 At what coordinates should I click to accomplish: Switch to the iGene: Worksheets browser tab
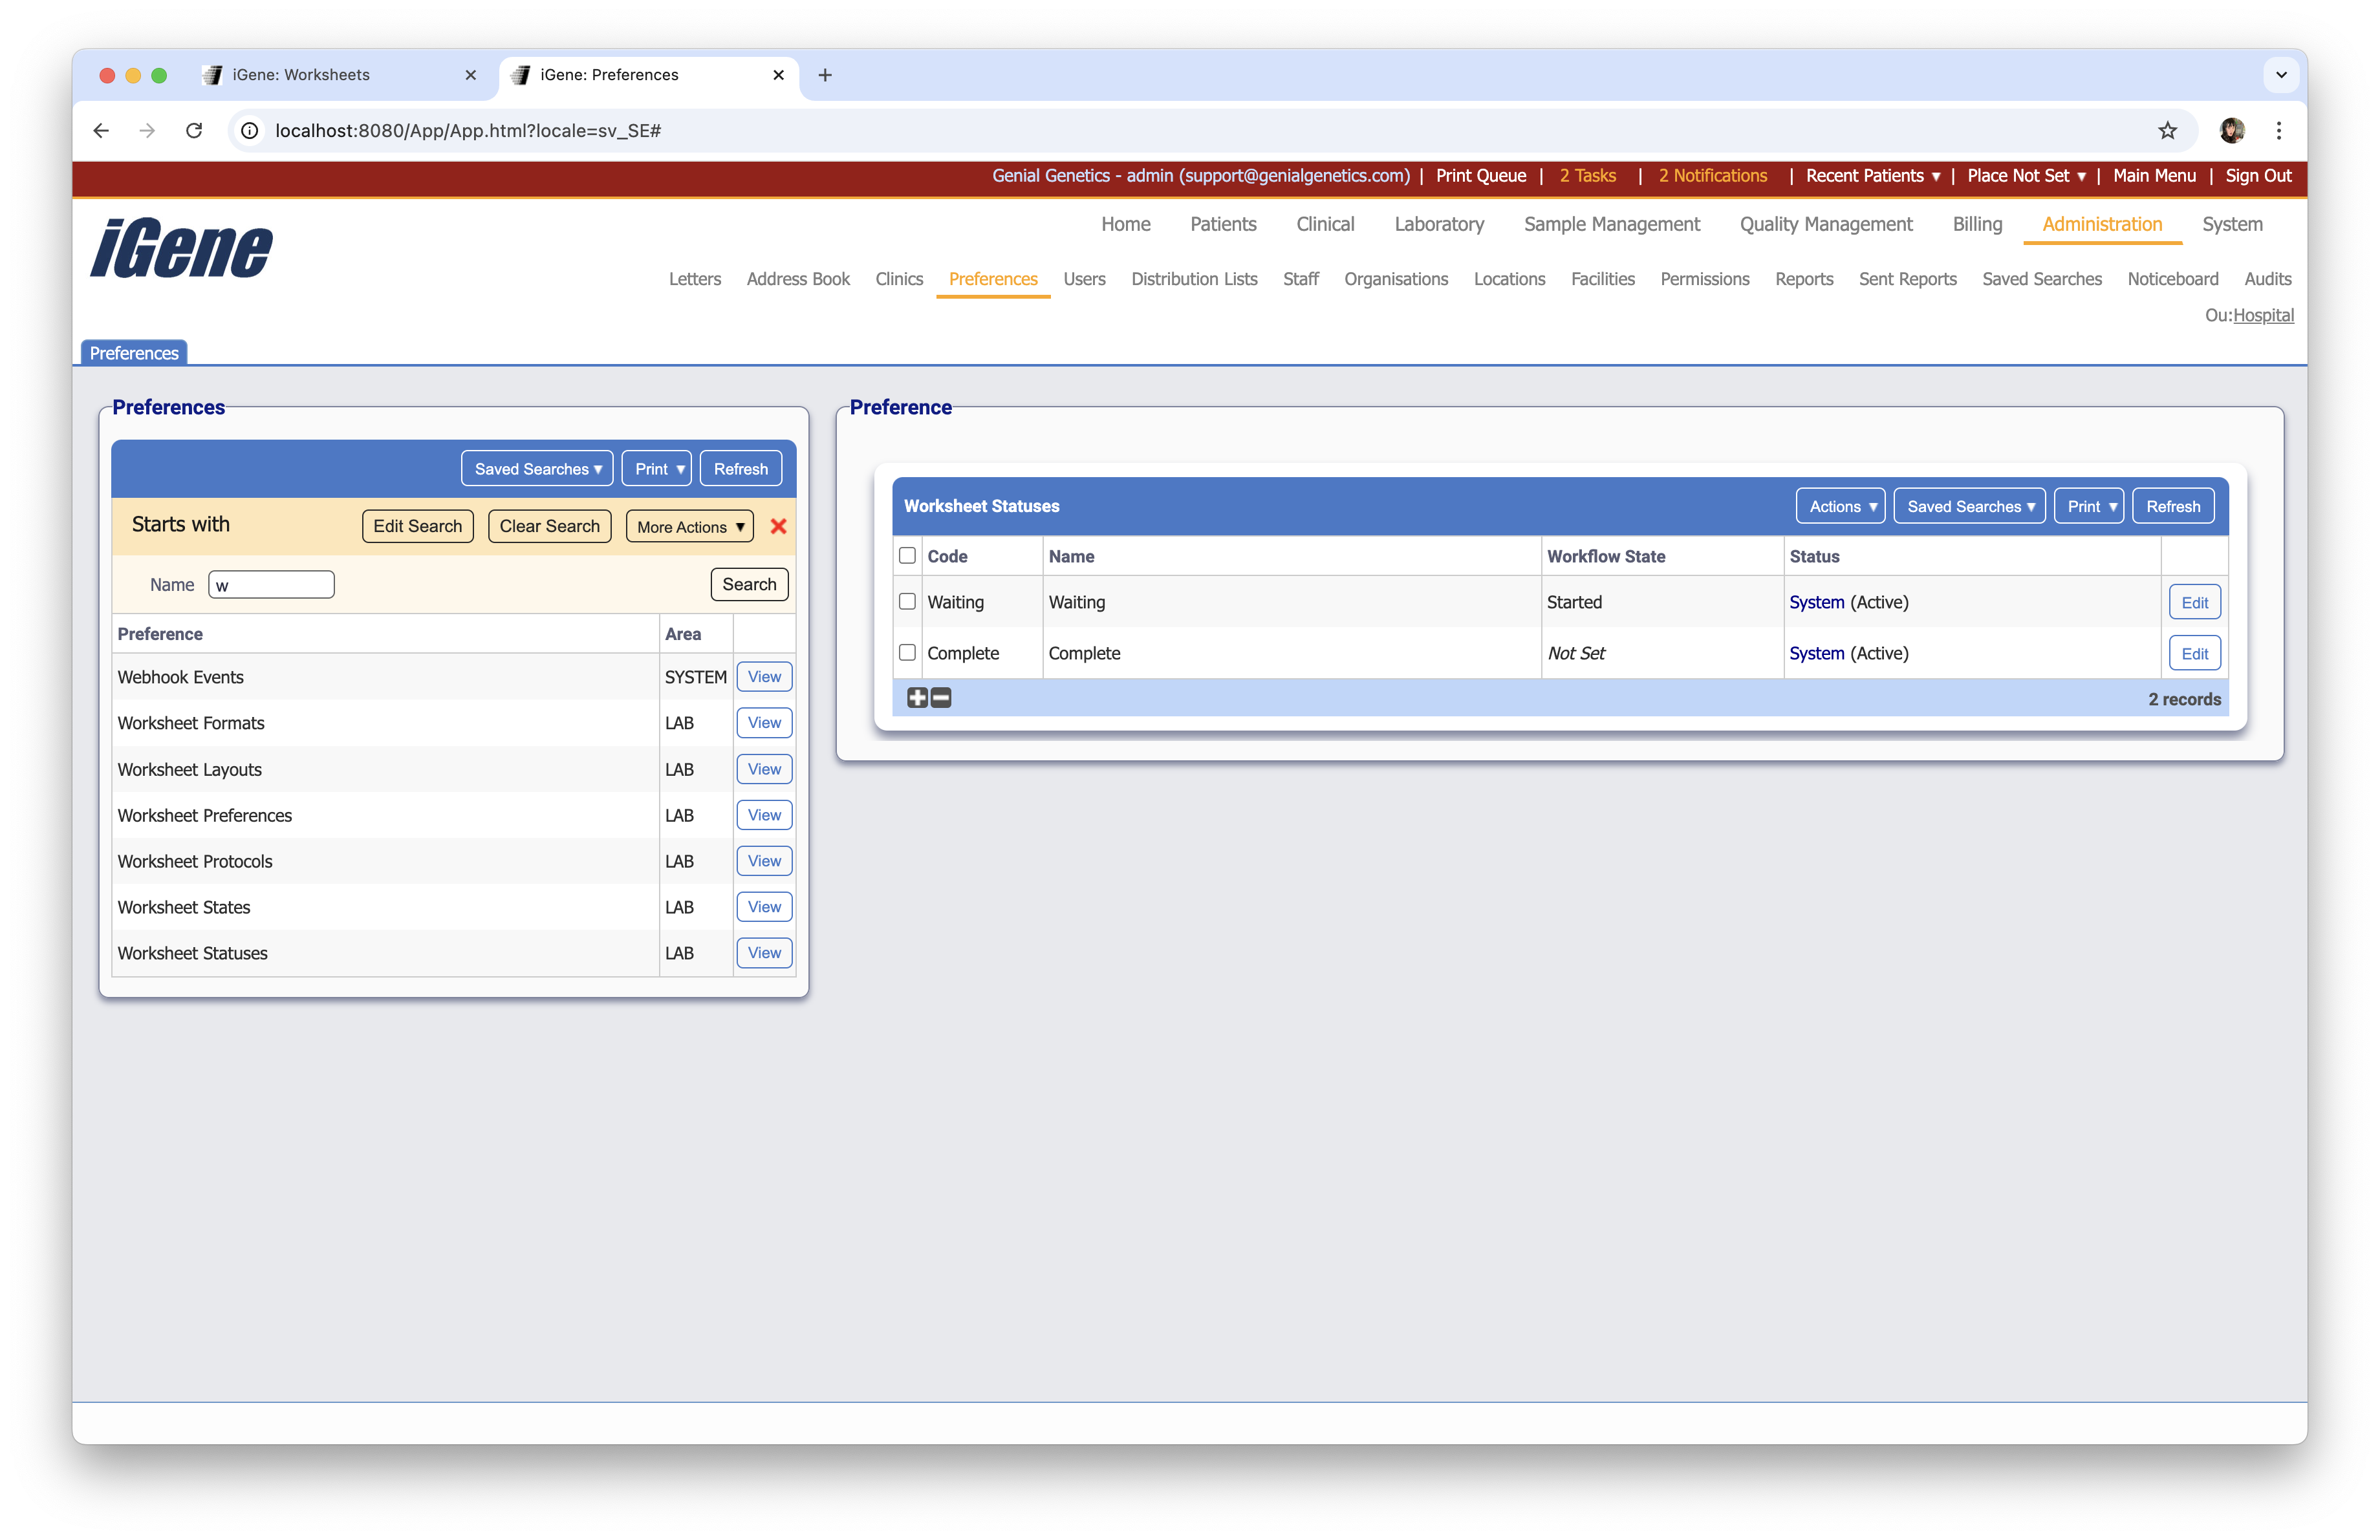301,75
